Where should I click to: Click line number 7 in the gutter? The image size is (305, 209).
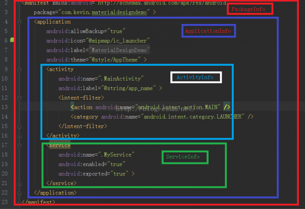click(6, 50)
